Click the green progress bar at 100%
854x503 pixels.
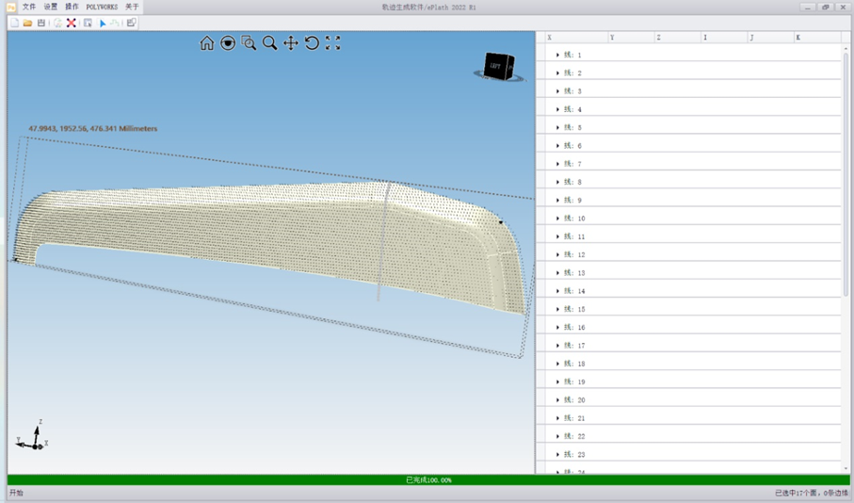point(428,479)
